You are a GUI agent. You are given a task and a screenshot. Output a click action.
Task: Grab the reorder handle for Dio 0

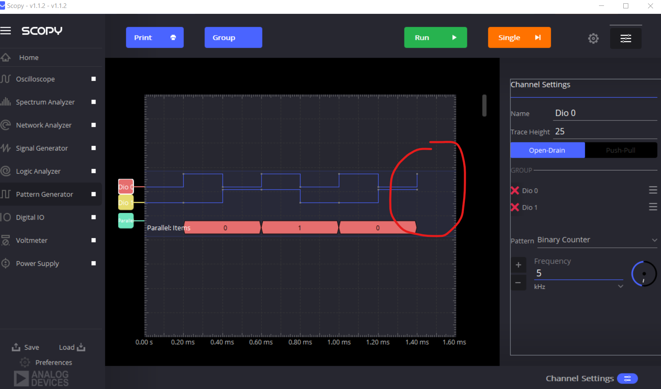(x=653, y=190)
